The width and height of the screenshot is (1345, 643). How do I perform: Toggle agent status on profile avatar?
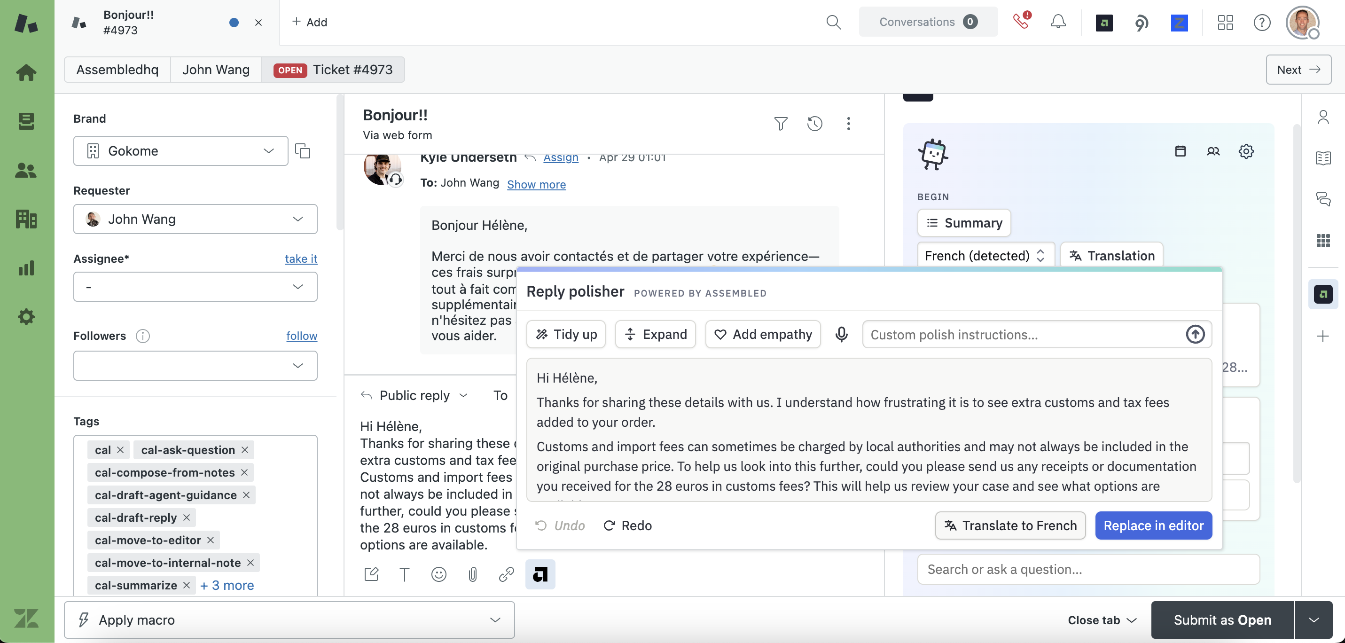pyautogui.click(x=1303, y=23)
